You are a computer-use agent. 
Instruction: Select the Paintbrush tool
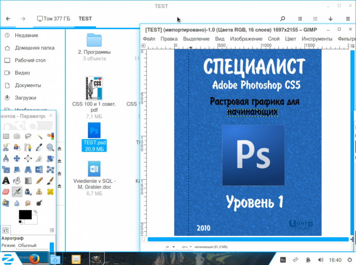pyautogui.click(x=51, y=180)
